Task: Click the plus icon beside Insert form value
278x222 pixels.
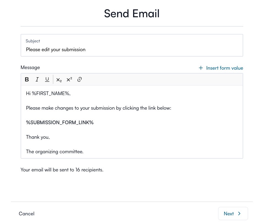Action: pyautogui.click(x=201, y=68)
